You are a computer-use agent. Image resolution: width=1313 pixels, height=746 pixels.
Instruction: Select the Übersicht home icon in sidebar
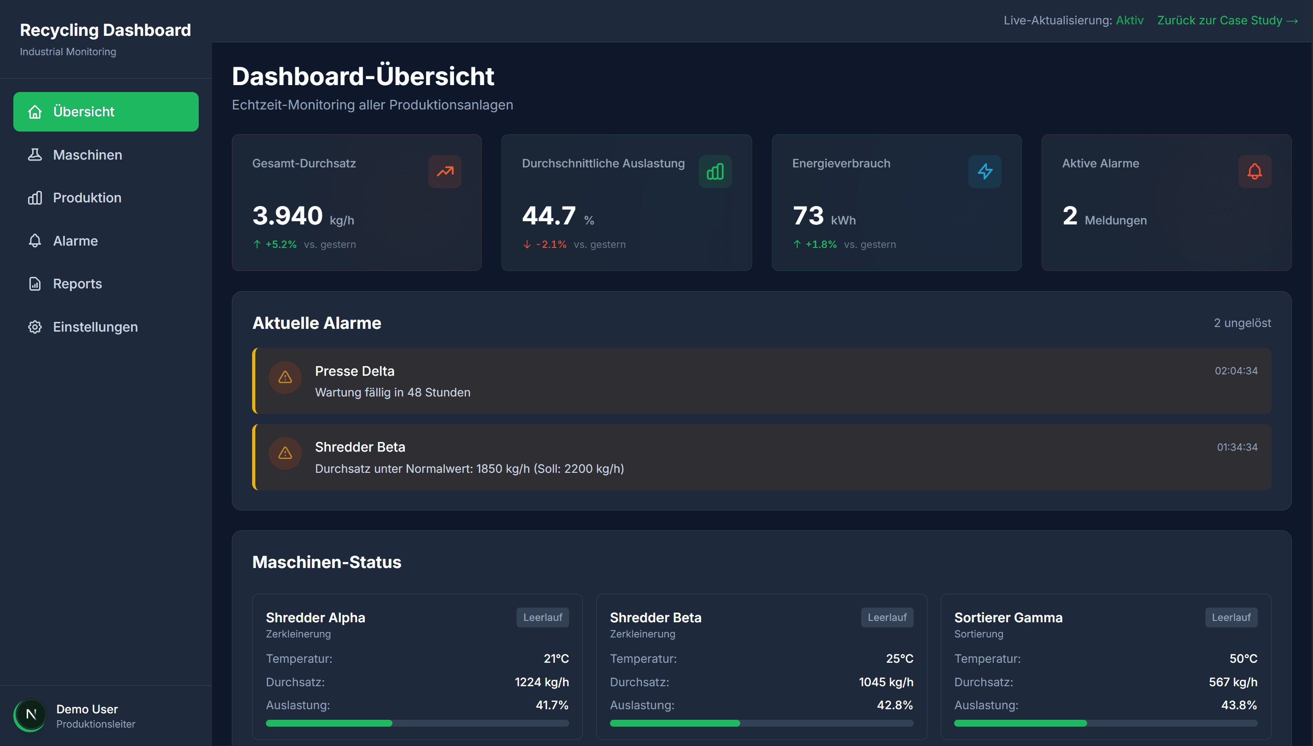pyautogui.click(x=35, y=112)
